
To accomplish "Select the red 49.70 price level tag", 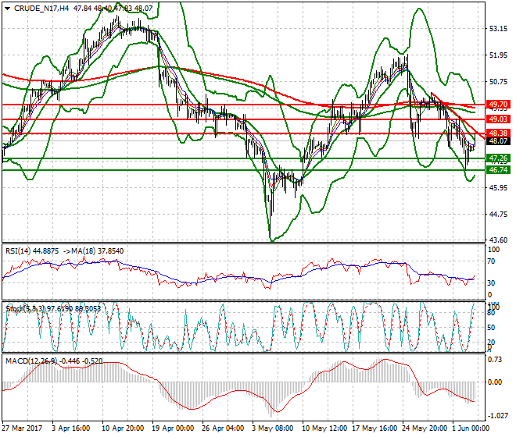I will (x=498, y=104).
